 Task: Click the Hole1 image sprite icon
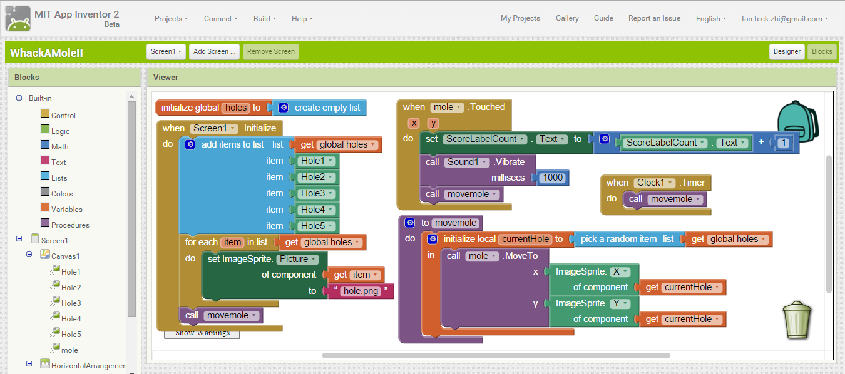[55, 270]
